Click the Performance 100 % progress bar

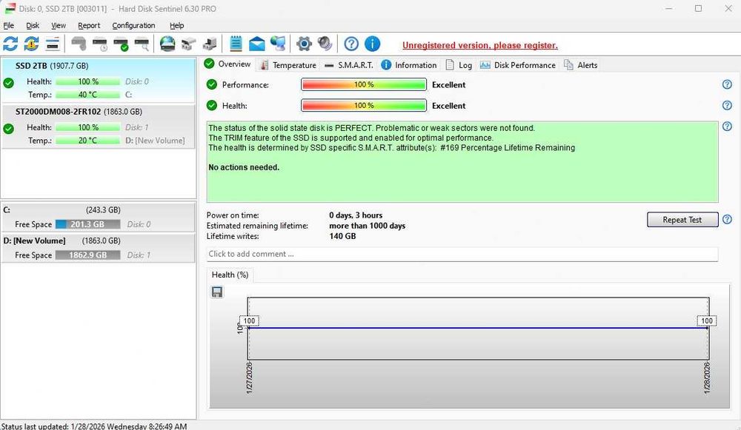(x=364, y=84)
